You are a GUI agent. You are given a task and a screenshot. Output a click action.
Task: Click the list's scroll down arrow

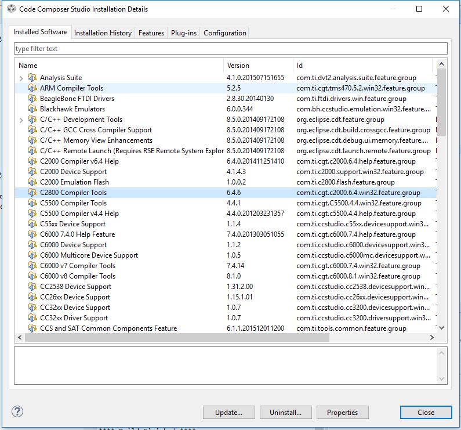[x=441, y=327]
